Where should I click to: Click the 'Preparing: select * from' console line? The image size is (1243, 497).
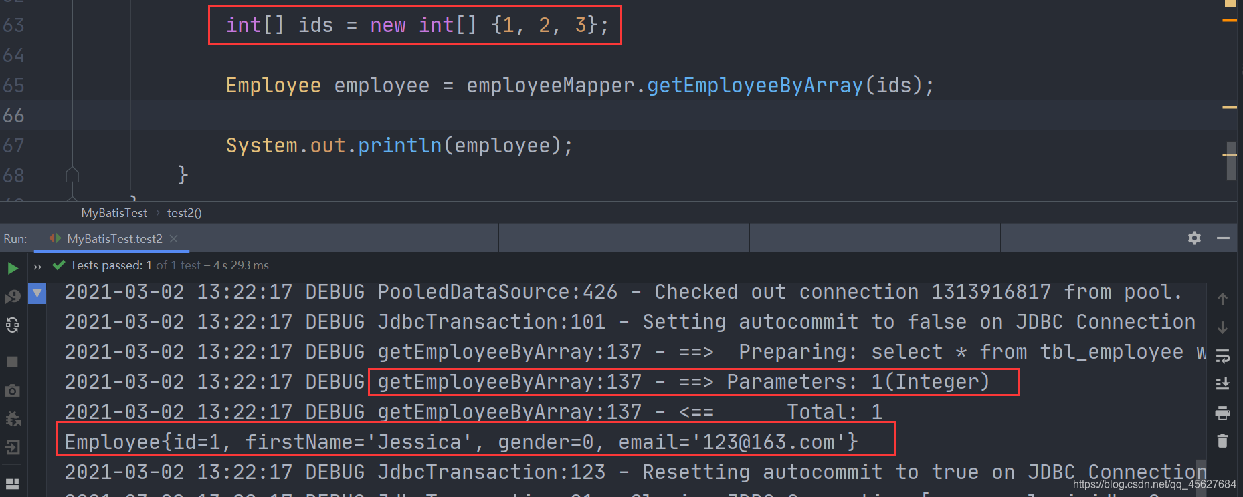(x=634, y=352)
